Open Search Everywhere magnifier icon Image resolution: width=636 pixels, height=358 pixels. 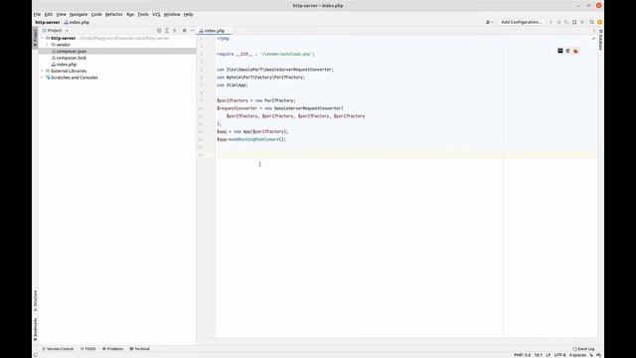[592, 22]
